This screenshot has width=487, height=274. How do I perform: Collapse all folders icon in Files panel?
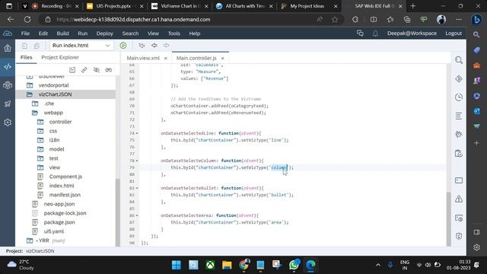coord(72,70)
